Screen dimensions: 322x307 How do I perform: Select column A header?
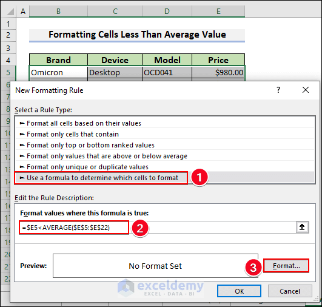(x=23, y=12)
